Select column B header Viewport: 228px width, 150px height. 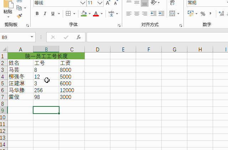point(46,49)
